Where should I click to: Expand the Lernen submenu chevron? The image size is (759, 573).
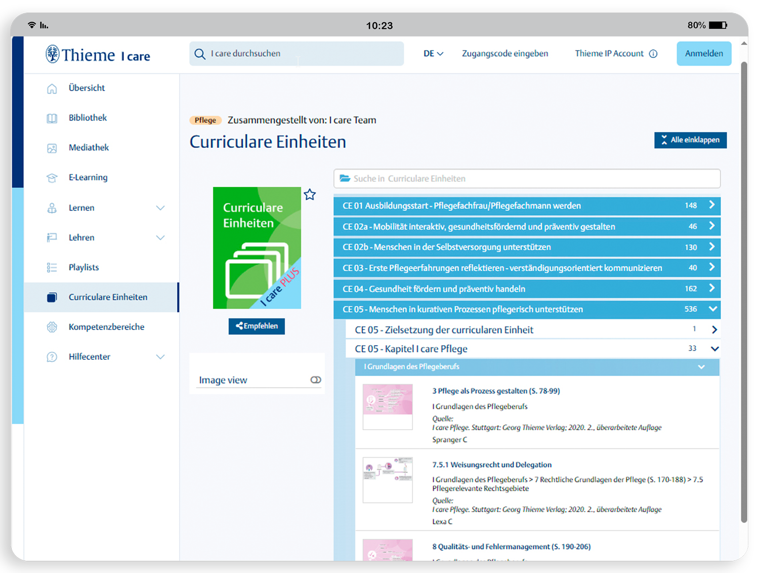pos(160,208)
